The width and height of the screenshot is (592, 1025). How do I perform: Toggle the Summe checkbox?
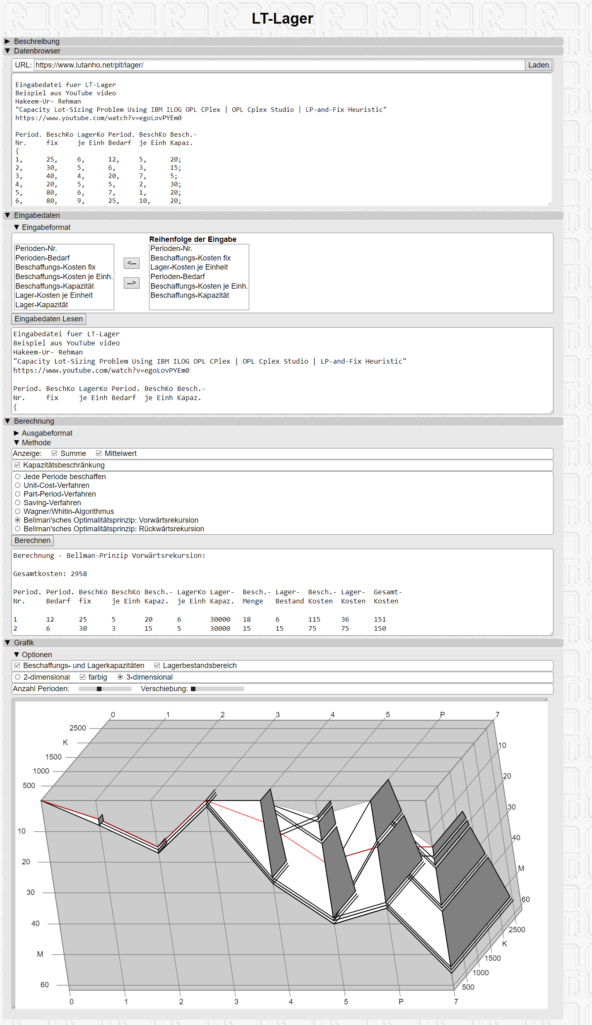pyautogui.click(x=55, y=453)
